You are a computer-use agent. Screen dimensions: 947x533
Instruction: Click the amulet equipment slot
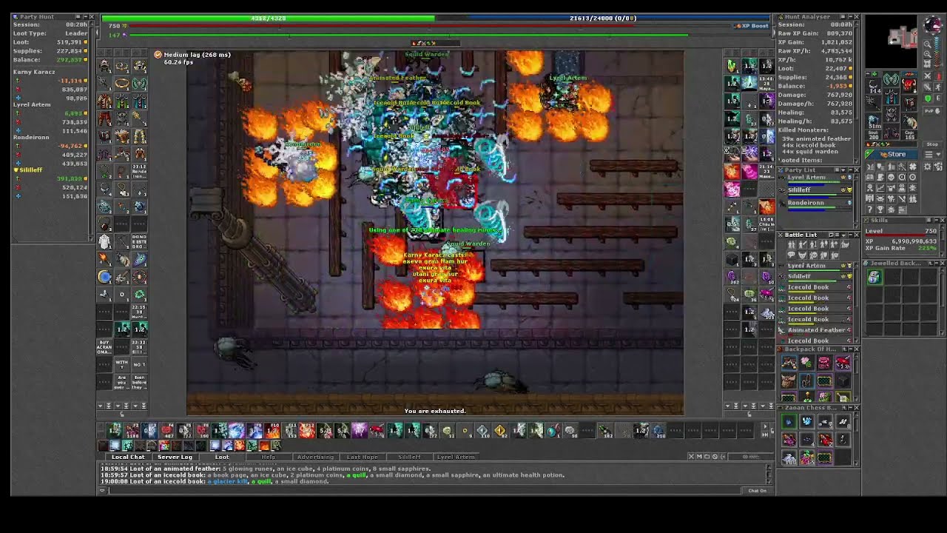coord(873,86)
